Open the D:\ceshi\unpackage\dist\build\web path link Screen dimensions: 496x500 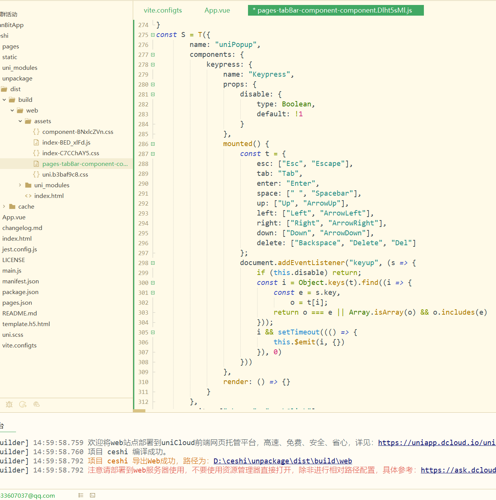[282, 461]
